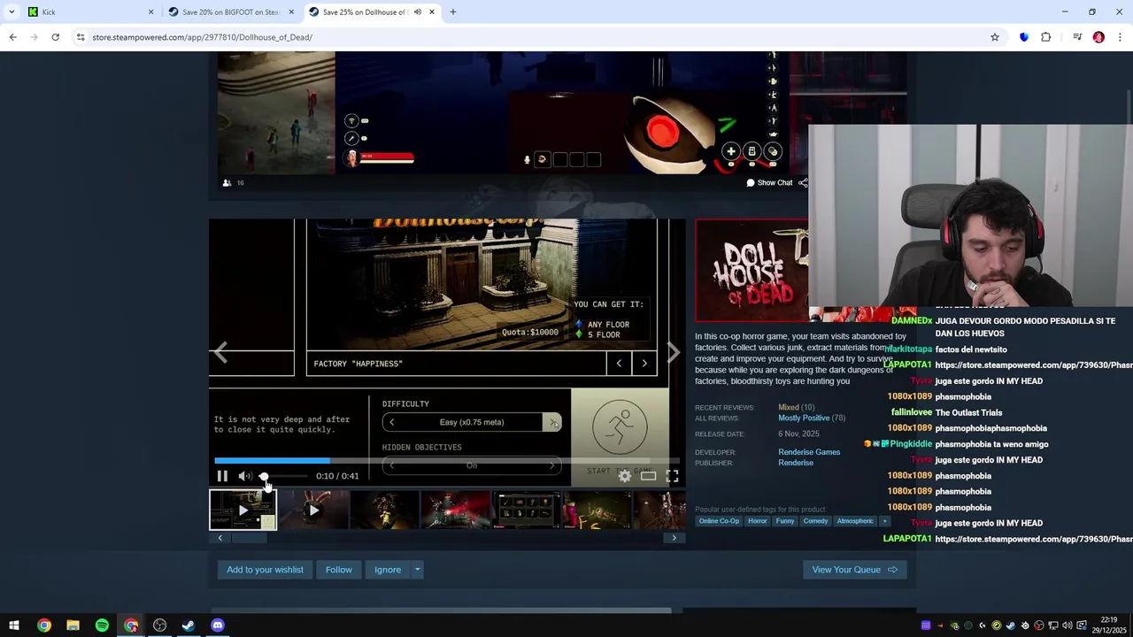Open the inventory grid screenshot thumbnail
This screenshot has height=637, width=1133.
point(526,510)
